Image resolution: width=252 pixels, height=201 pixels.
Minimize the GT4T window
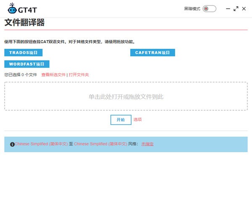click(228, 9)
